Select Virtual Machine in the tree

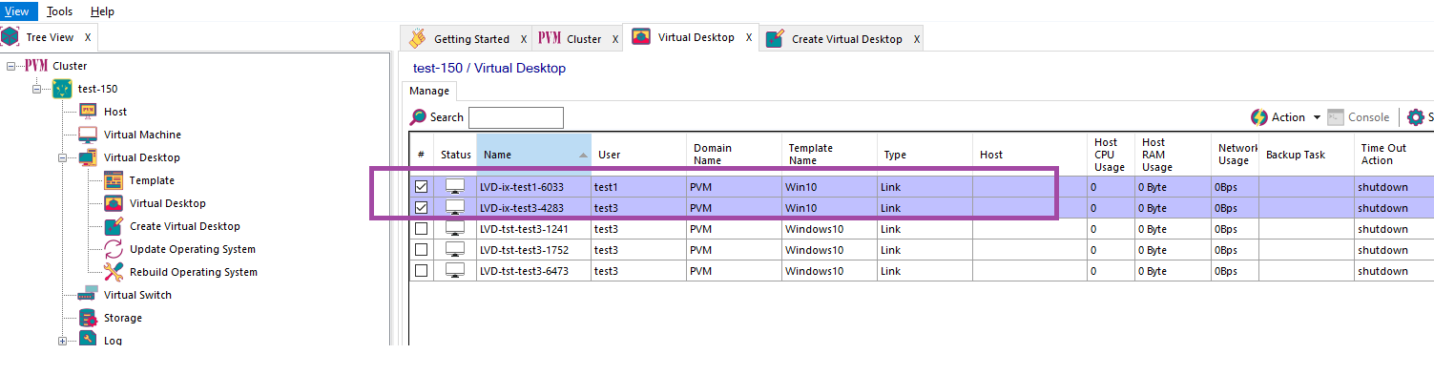(142, 135)
